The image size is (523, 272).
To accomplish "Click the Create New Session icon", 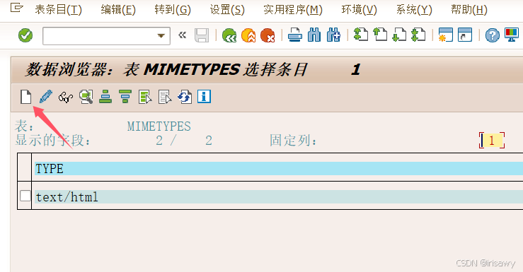I will [446, 35].
